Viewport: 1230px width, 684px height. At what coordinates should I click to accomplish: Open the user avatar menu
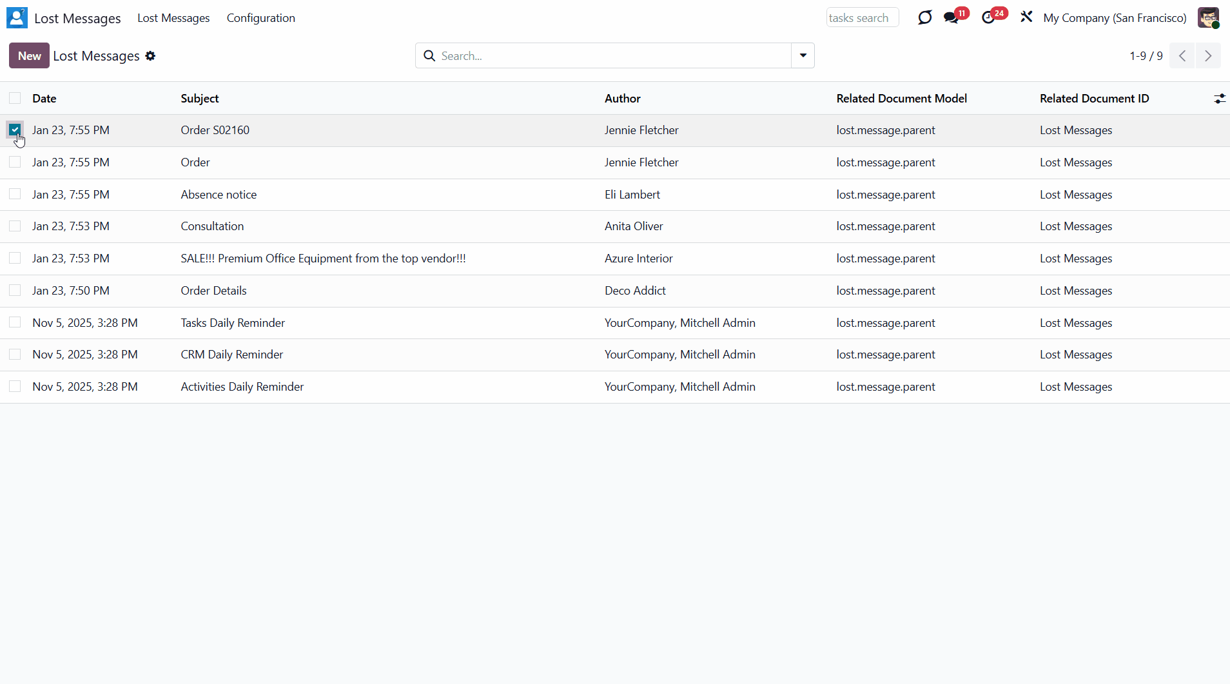(1208, 18)
